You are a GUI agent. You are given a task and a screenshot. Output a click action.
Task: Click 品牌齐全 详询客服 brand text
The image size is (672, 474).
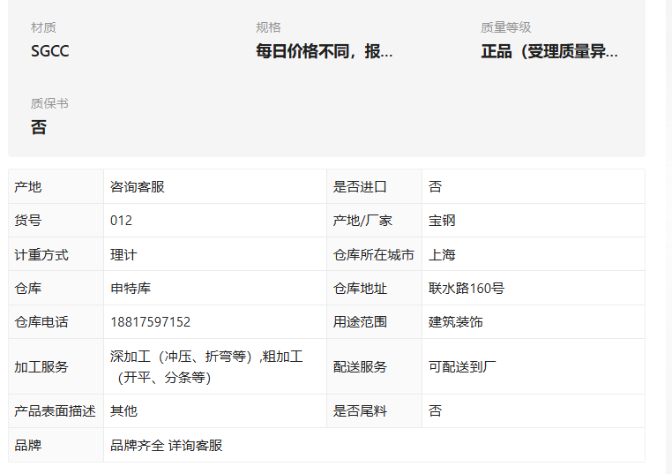167,445
